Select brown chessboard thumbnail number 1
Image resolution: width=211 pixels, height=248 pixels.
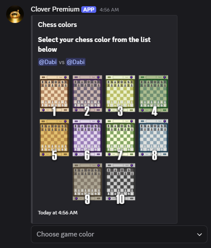(x=54, y=94)
